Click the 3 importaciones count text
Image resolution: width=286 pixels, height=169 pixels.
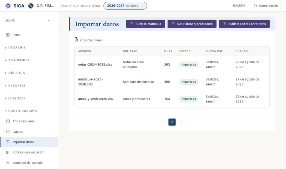click(88, 39)
